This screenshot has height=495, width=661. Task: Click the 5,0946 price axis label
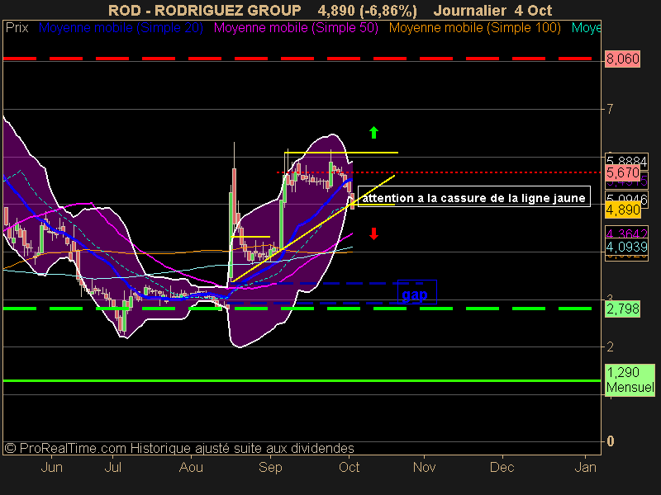point(626,198)
